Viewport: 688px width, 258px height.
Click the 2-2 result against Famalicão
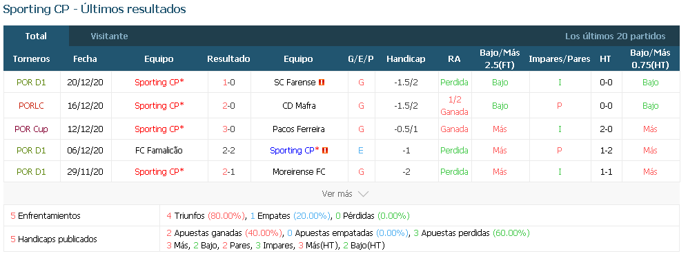coord(229,151)
